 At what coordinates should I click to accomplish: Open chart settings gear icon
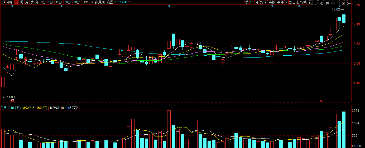(312, 3)
